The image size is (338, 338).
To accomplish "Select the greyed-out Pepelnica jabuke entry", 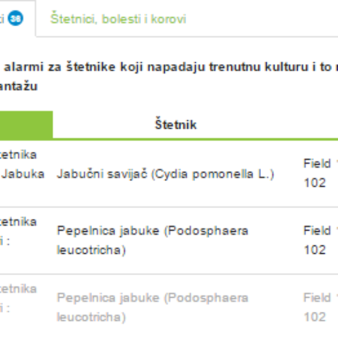I will tap(152, 307).
